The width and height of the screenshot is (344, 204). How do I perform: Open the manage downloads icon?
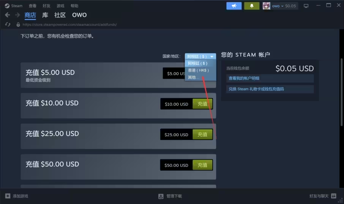pyautogui.click(x=161, y=196)
